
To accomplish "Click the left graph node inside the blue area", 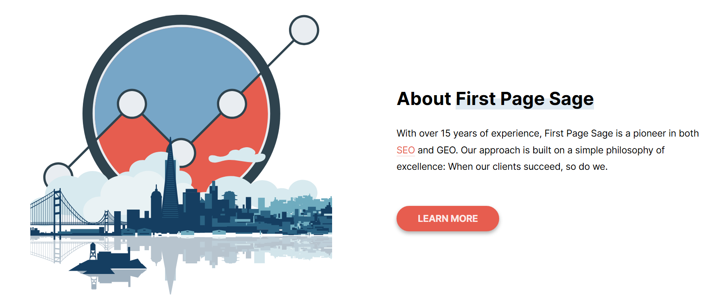I will coord(132,104).
